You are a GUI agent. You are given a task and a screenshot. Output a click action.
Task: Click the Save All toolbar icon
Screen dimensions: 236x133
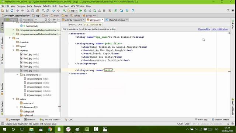[7, 11]
